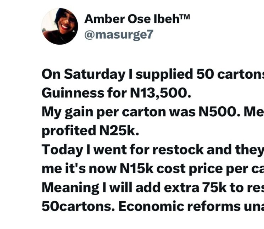Open Amber Ose Ibeh's profile picture

click(x=60, y=26)
